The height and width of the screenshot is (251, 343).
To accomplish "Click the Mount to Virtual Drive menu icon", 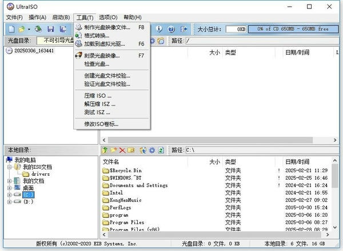I will [x=78, y=44].
